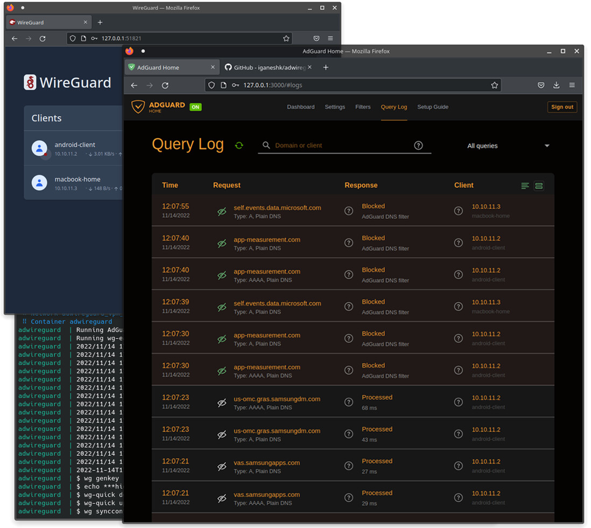Switch to the WireGuard browser tab
Viewport: 591px width, 528px height.
tap(48, 23)
